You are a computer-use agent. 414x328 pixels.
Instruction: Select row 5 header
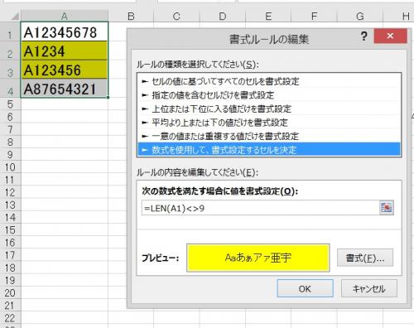click(10, 104)
